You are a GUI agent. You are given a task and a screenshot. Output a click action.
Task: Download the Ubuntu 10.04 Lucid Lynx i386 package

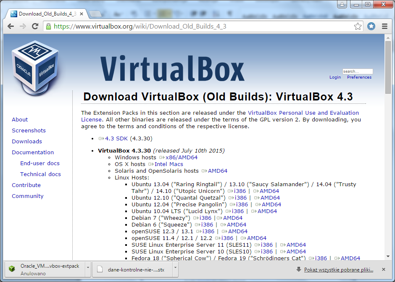point(238,211)
